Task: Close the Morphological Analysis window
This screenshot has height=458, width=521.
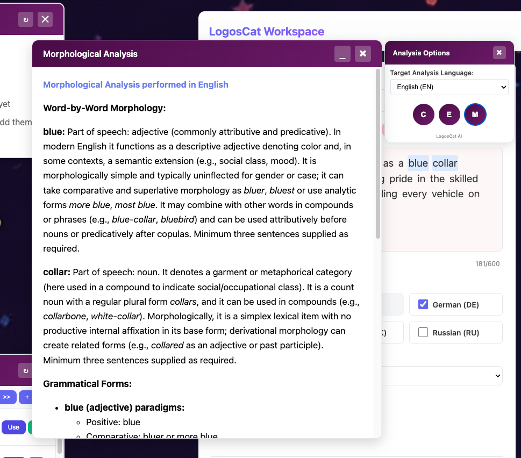Action: 363,54
